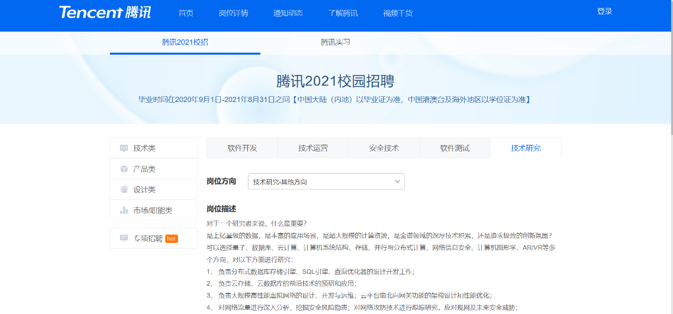
Task: Click the 市场/职能类 bar chart icon
Action: (x=124, y=211)
